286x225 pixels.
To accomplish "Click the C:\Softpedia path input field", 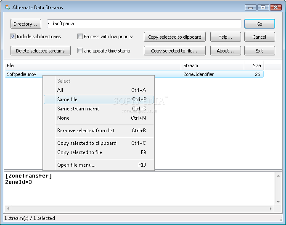I will [x=144, y=24].
